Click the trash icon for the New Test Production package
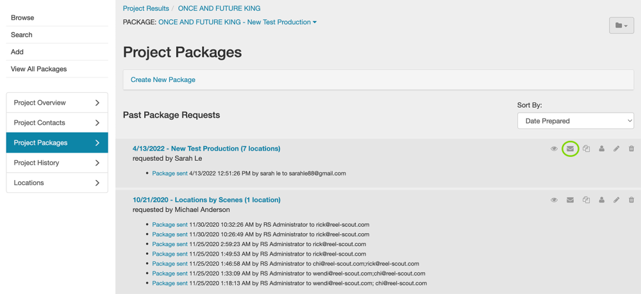The image size is (641, 294). click(x=631, y=149)
